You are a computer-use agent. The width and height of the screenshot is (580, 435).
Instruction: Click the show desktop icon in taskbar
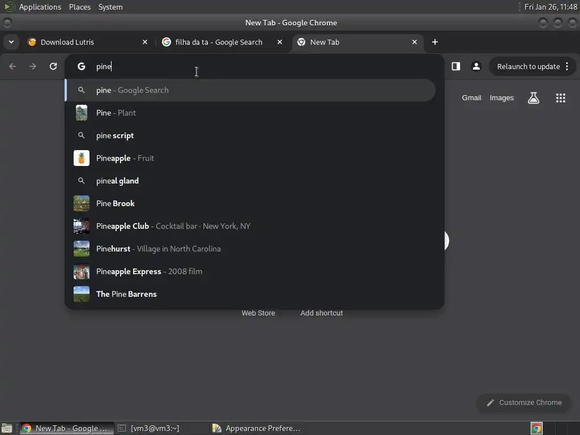(7, 428)
